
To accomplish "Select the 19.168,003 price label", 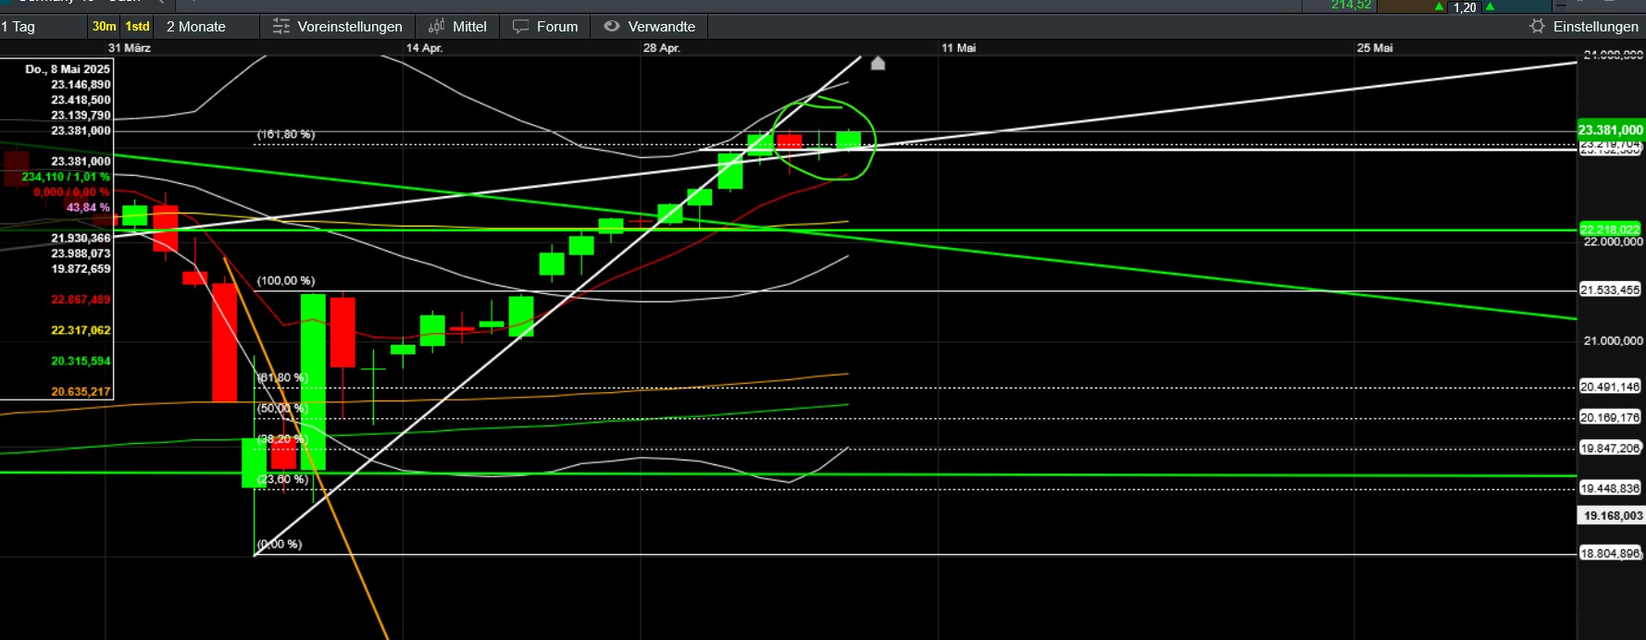I will pyautogui.click(x=1612, y=516).
